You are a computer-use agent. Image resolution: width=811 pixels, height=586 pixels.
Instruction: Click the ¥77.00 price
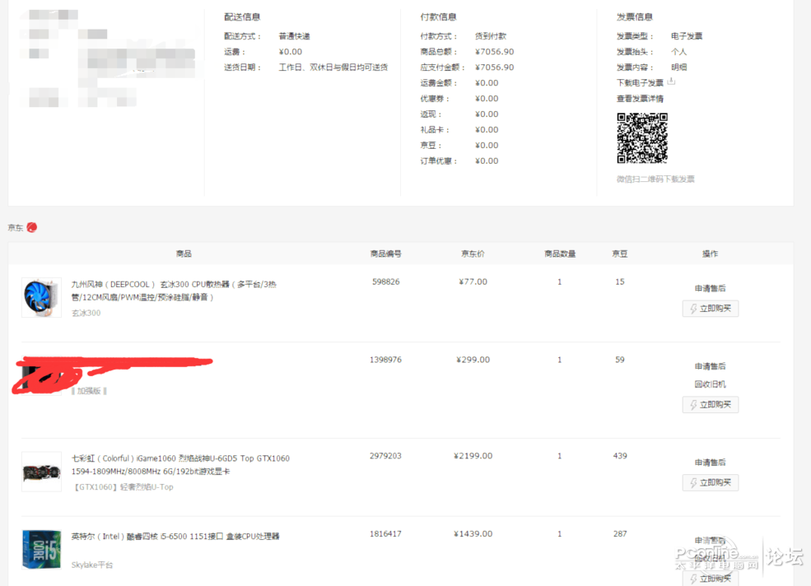click(473, 281)
